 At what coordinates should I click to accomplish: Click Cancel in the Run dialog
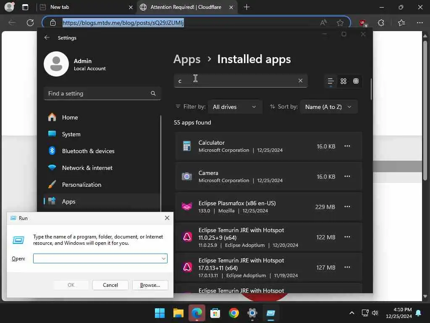pyautogui.click(x=110, y=285)
